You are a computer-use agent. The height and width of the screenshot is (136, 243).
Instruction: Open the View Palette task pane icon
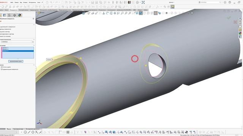click(x=240, y=30)
